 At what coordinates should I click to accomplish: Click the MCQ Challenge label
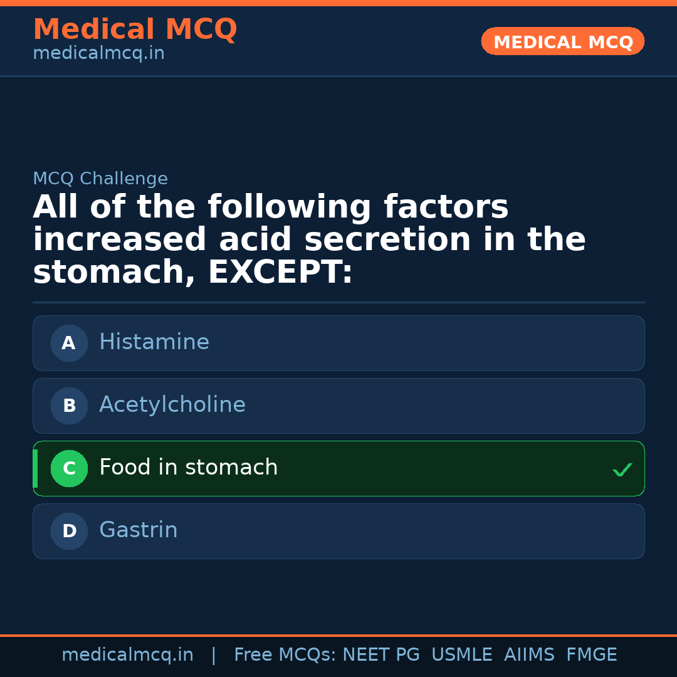coord(100,179)
